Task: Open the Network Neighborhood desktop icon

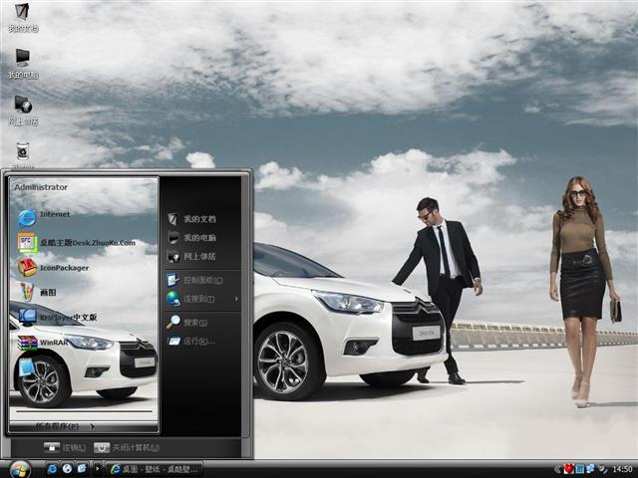Action: pos(23,111)
